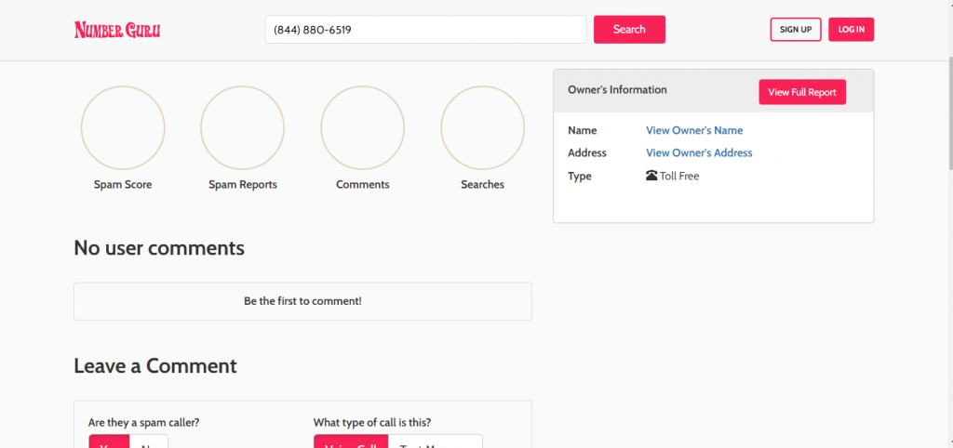Select Yes for spam caller question
Viewport: 953px width, 448px height.
[109, 441]
